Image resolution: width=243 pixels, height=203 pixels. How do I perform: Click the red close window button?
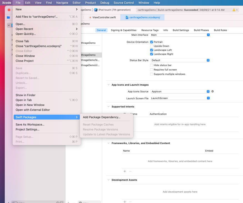(x=9, y=10)
